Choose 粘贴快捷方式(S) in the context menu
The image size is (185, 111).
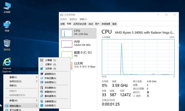click(x=17, y=95)
